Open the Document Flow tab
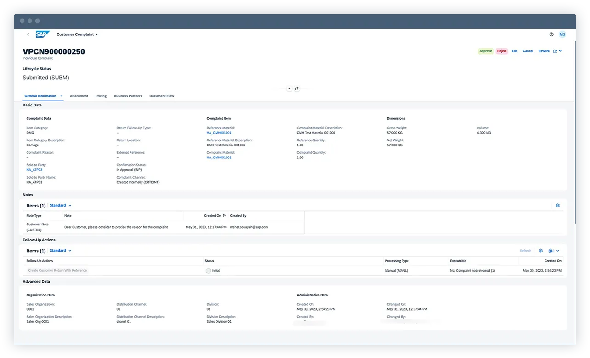This screenshot has height=358, width=590. coord(161,96)
